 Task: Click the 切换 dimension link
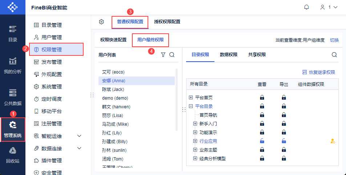[334, 40]
